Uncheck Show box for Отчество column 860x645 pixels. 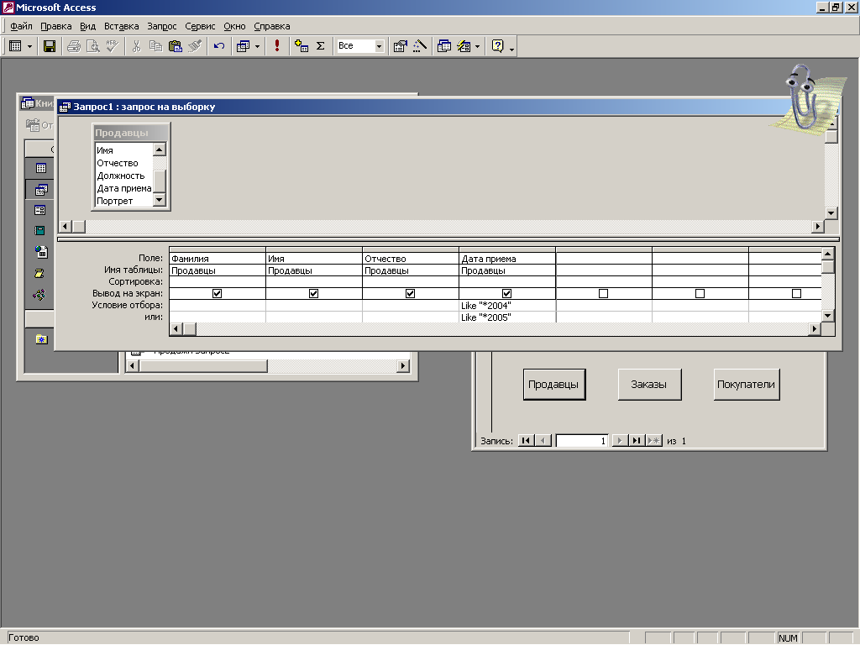[x=410, y=293]
